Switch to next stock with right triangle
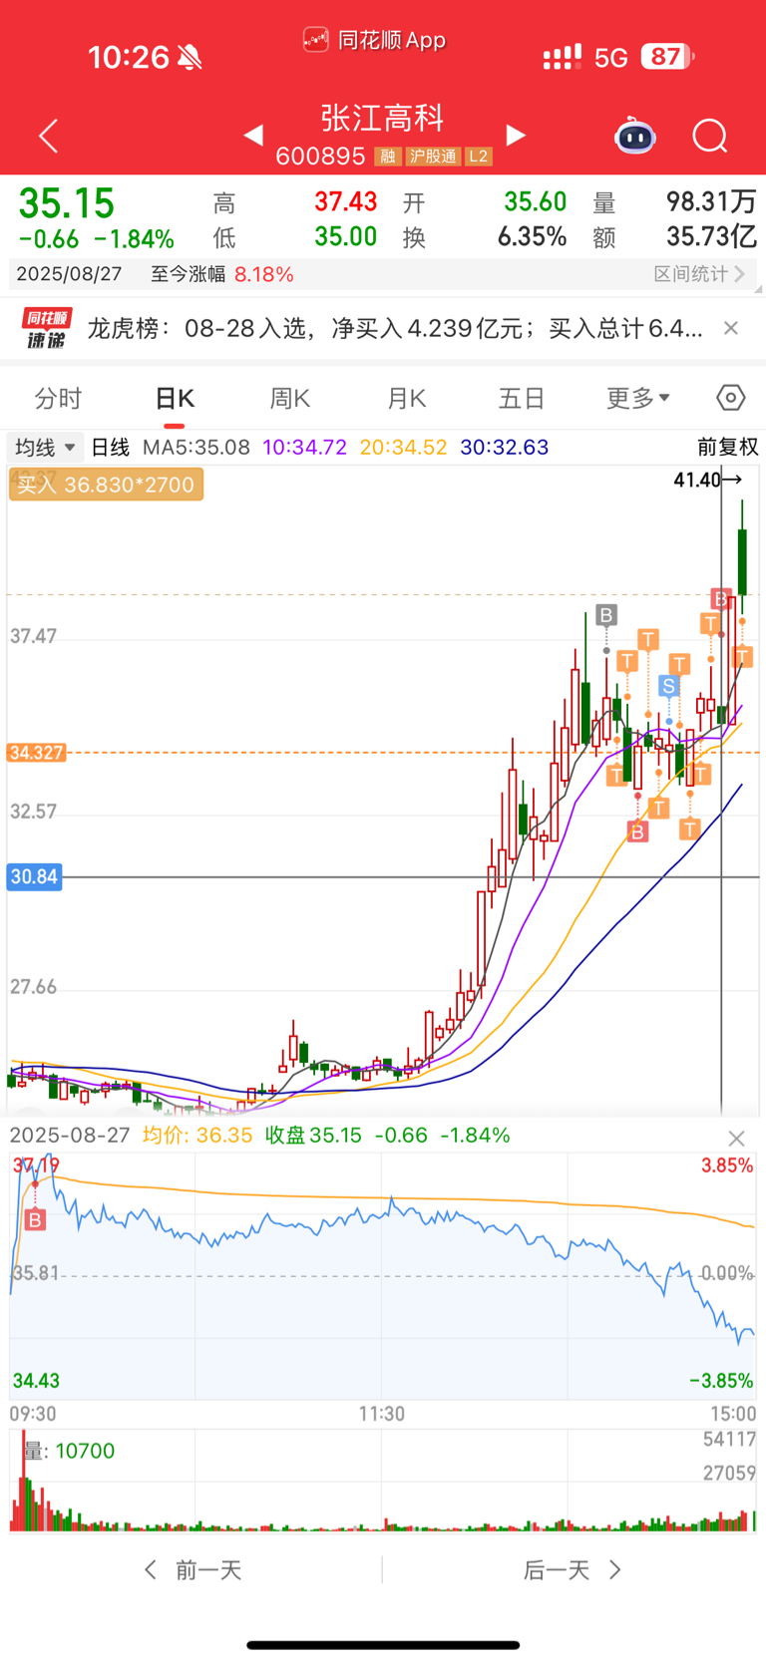Image resolution: width=766 pixels, height=1664 pixels. click(x=516, y=135)
